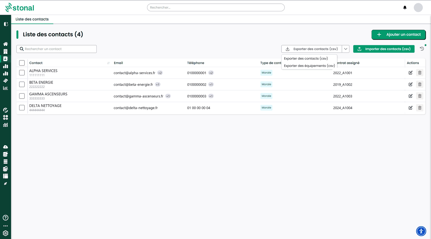Click Ajouter un contact button
Viewport: 431px width, 239px height.
coord(398,34)
